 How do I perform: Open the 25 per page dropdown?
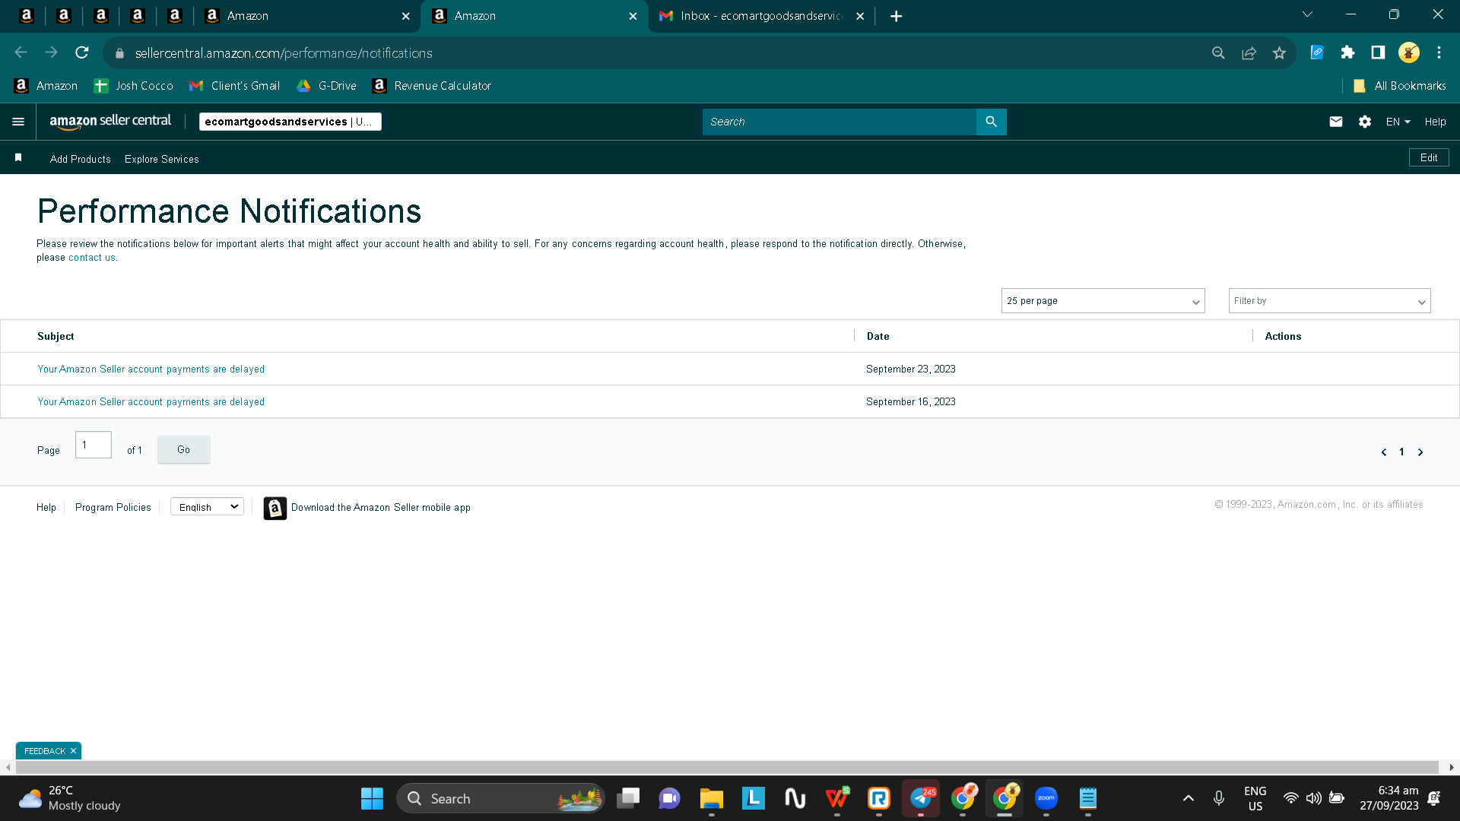[1103, 301]
